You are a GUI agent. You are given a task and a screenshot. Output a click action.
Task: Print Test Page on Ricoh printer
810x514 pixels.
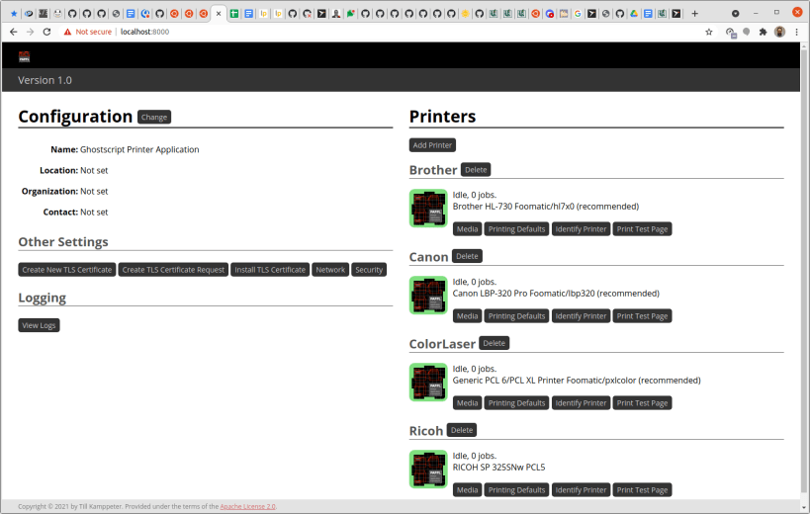click(642, 489)
